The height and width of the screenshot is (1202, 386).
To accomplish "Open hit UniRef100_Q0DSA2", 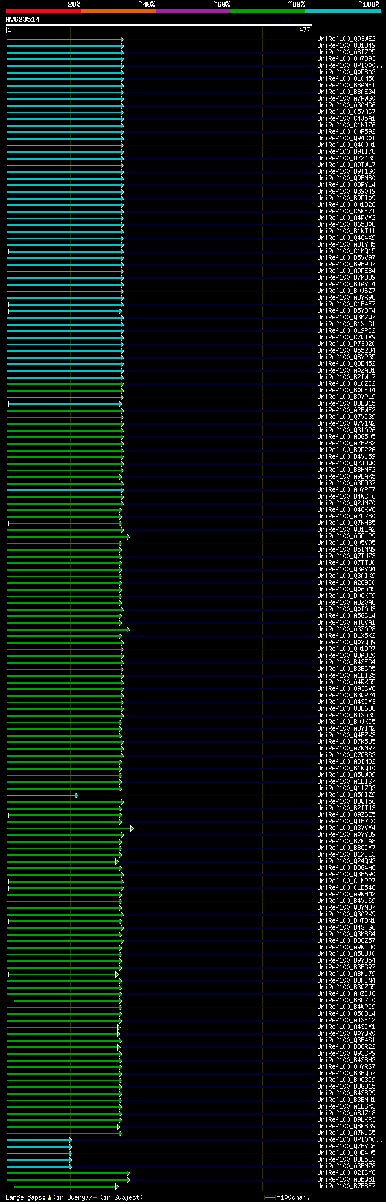I will tap(346, 72).
